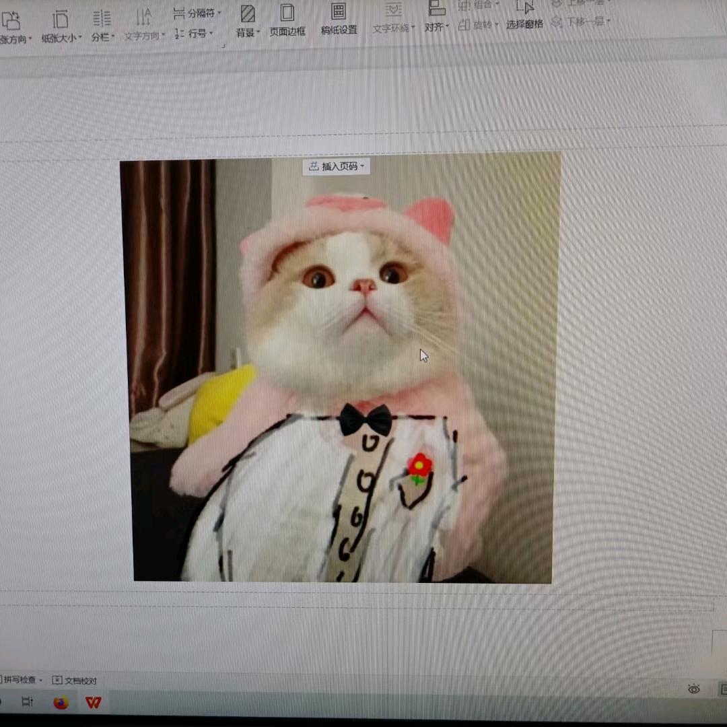The height and width of the screenshot is (727, 727).
Task: Toggle 拼写检查 spell check in status bar
Action: click(20, 681)
